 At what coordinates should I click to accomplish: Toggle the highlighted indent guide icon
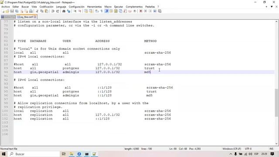coord(106,11)
